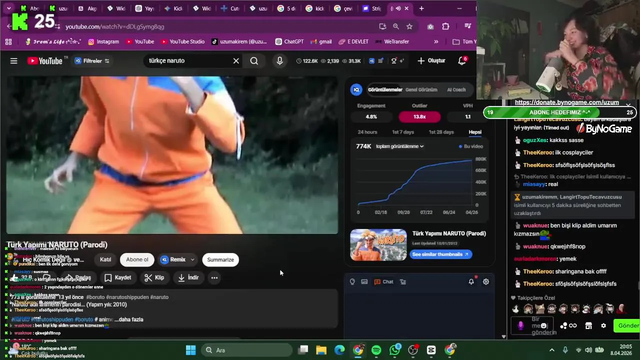Open the lightbulb ideas icon
The image size is (640, 360).
coord(352,282)
